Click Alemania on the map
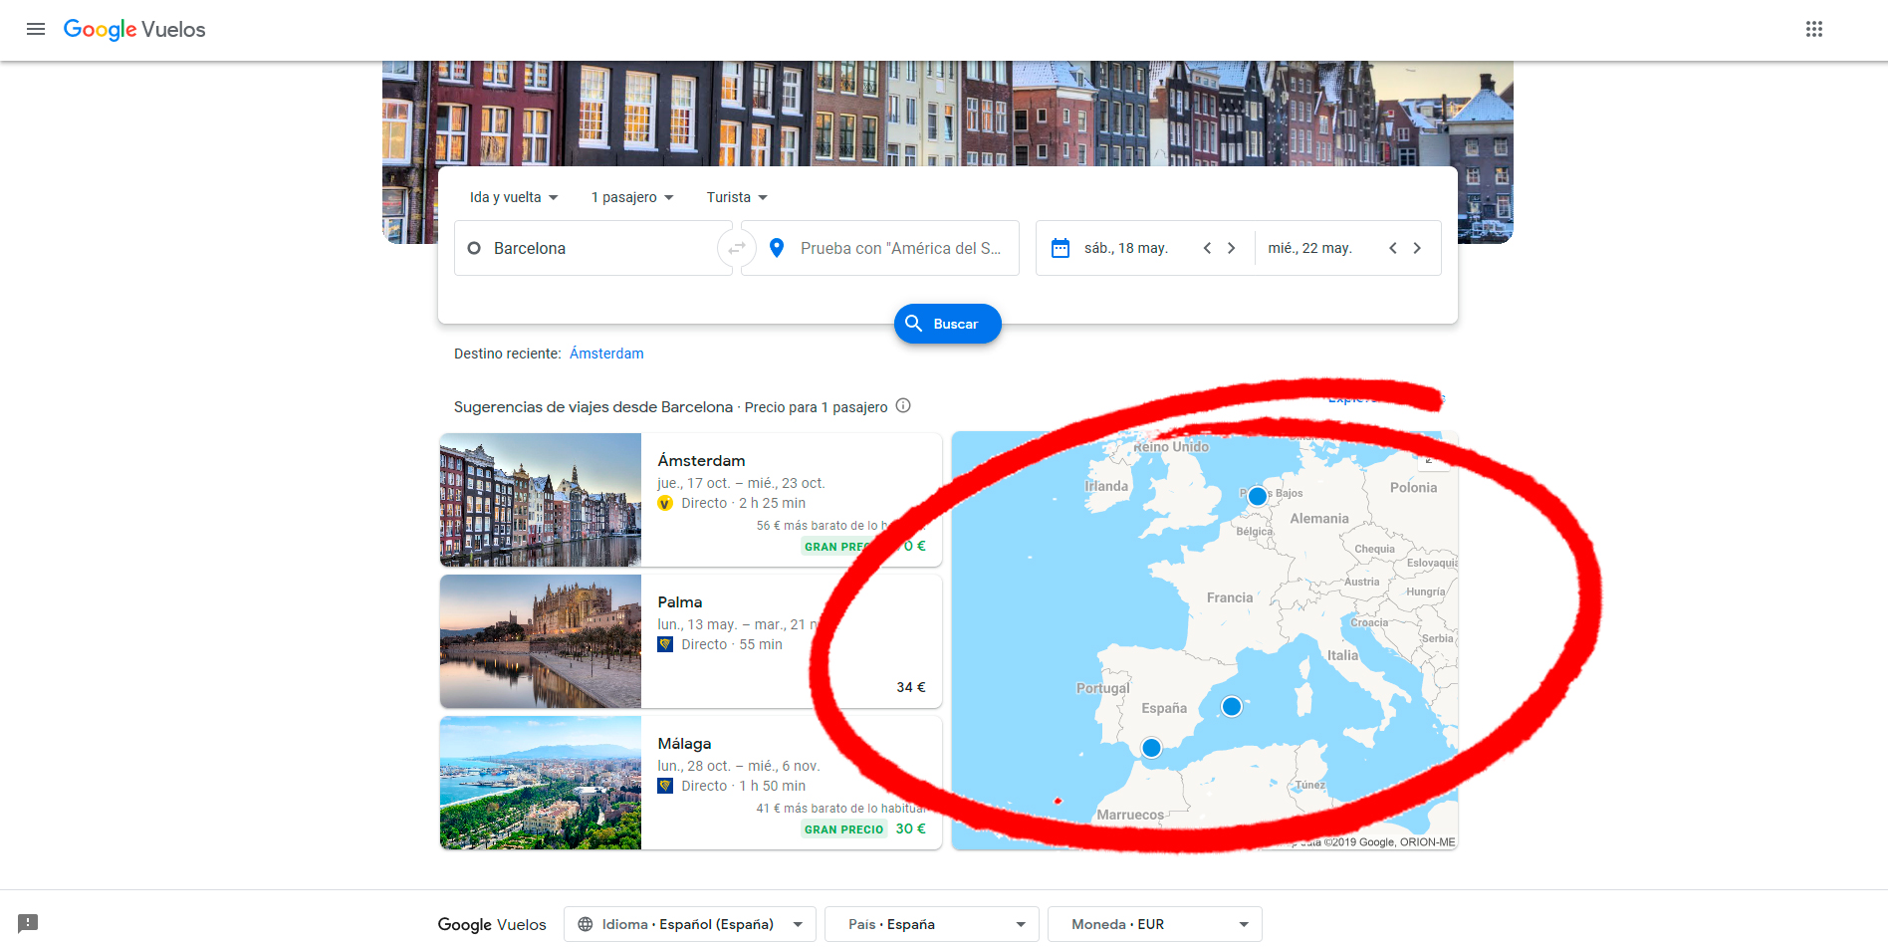The width and height of the screenshot is (1888, 947). point(1319,519)
